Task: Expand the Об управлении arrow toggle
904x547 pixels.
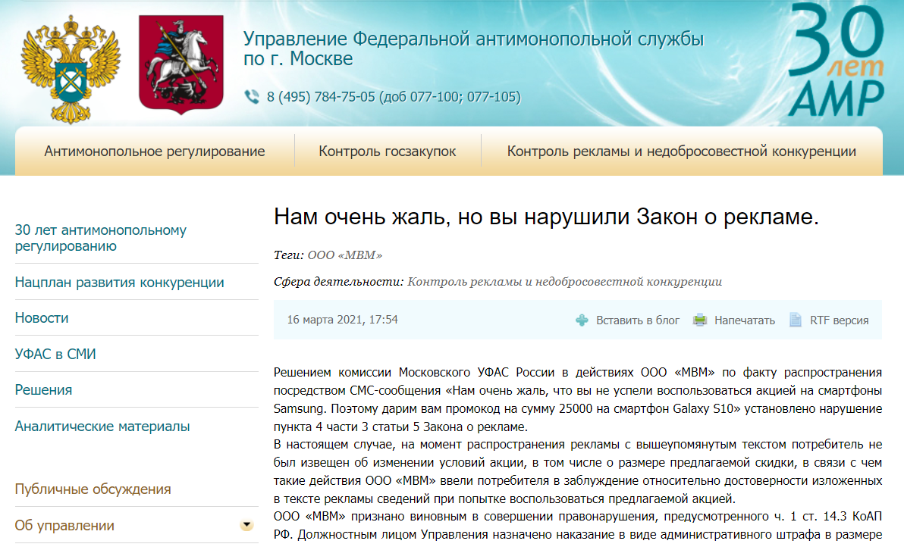Action: click(246, 525)
